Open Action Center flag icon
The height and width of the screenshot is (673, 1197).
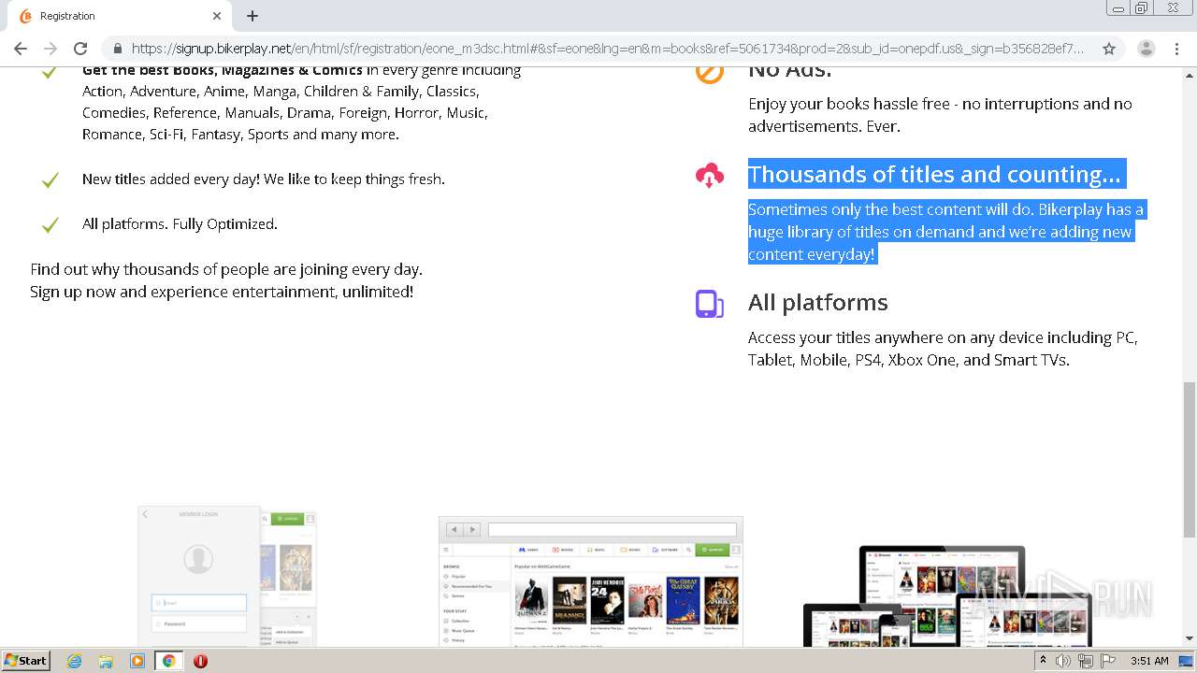(1108, 661)
